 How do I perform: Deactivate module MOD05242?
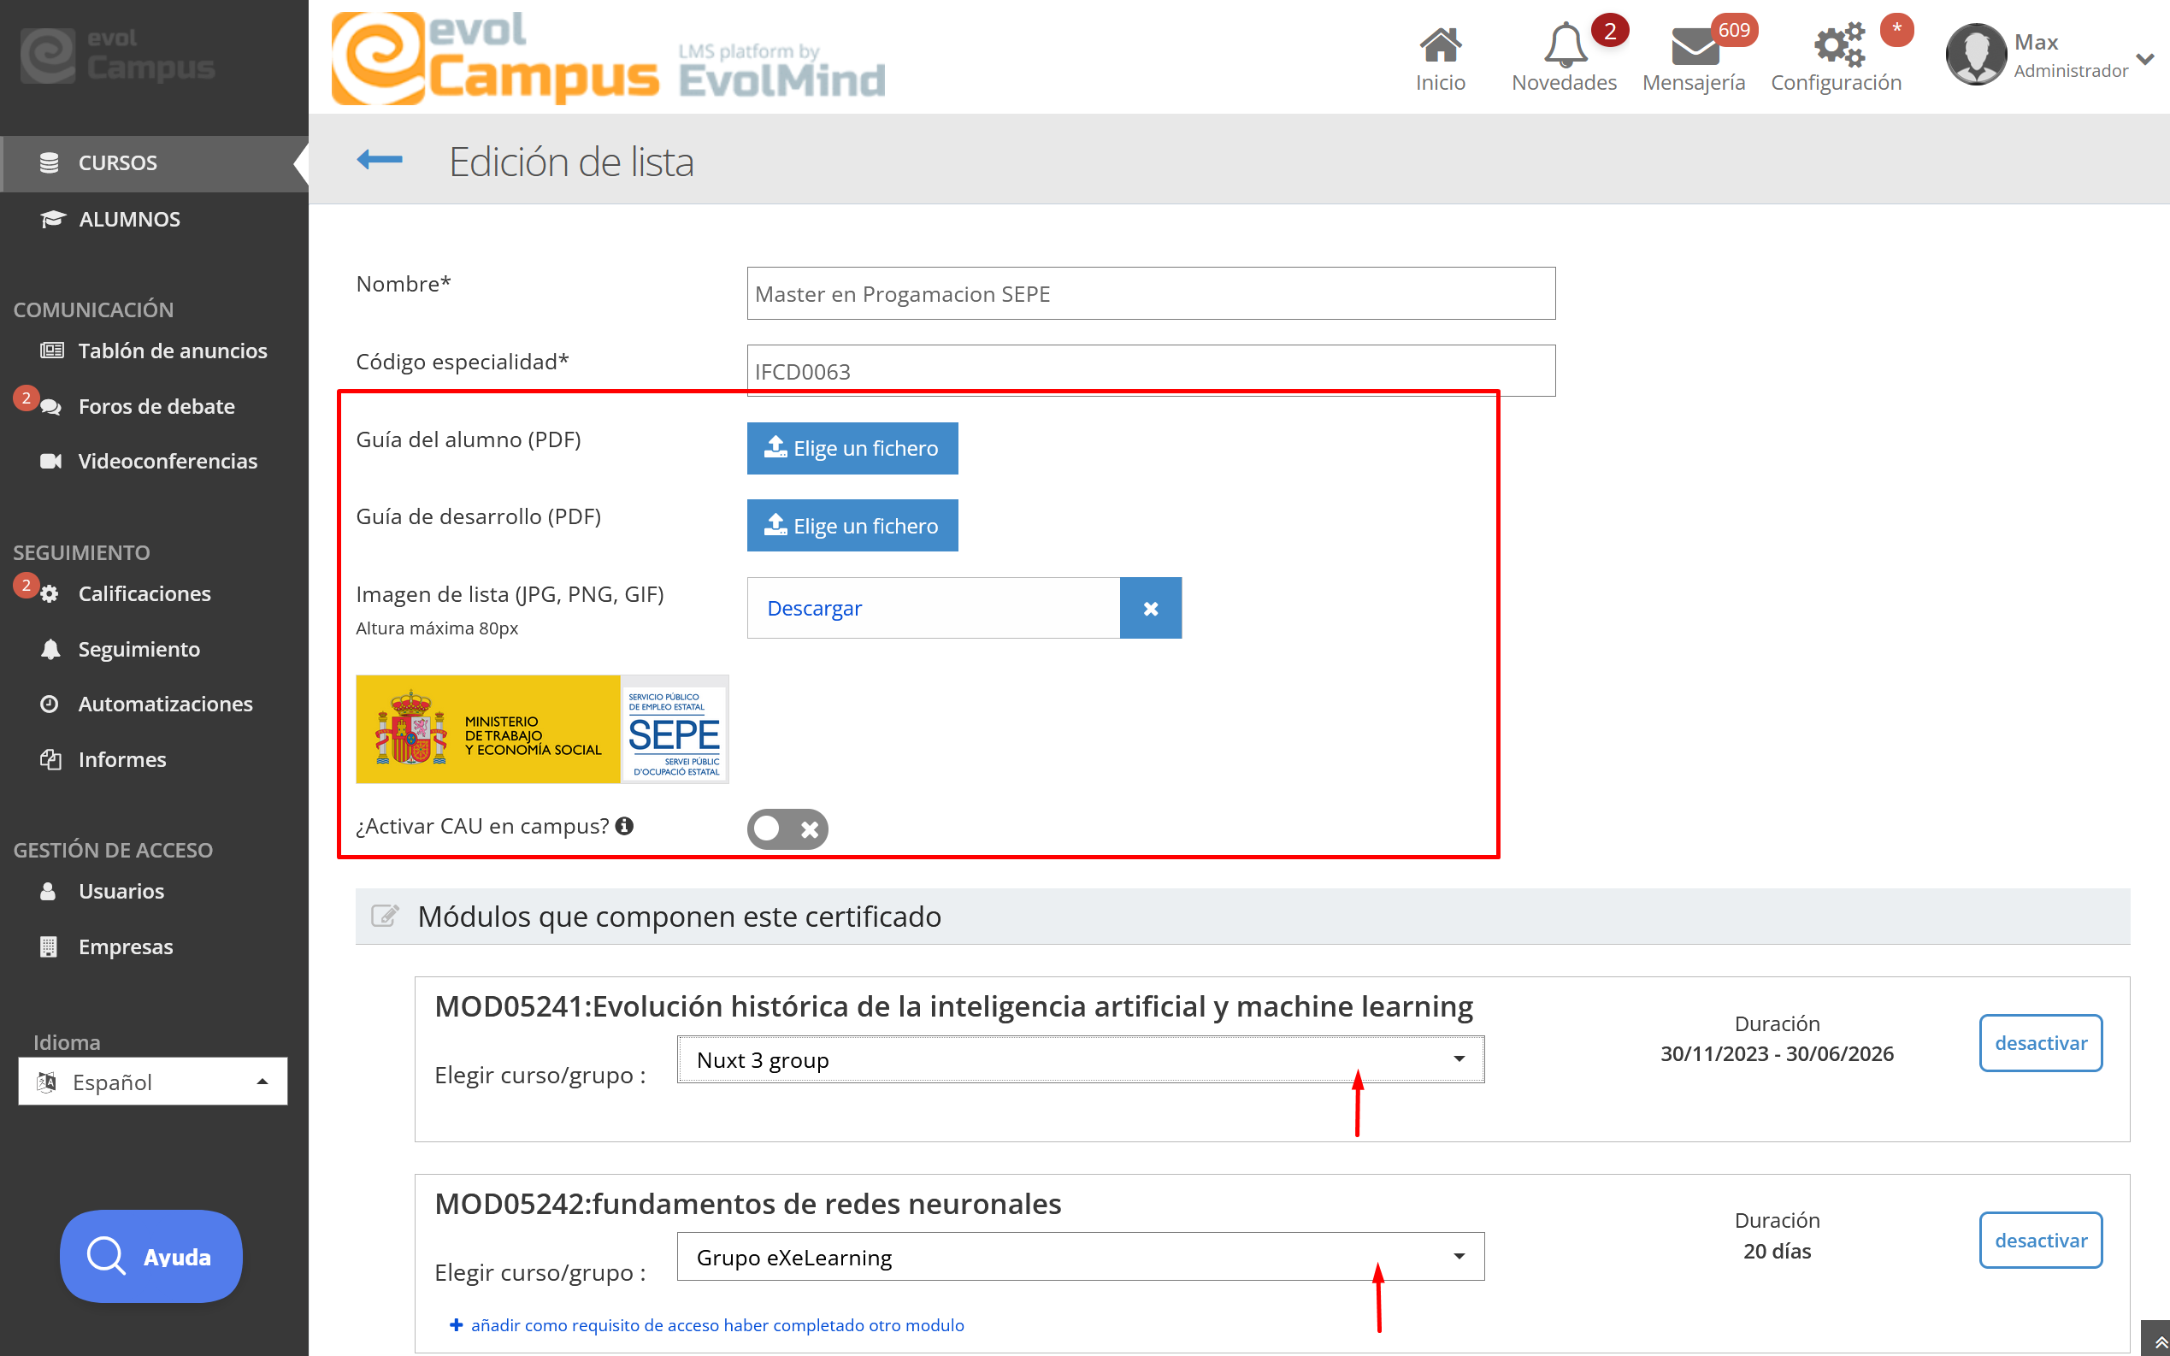[2041, 1241]
